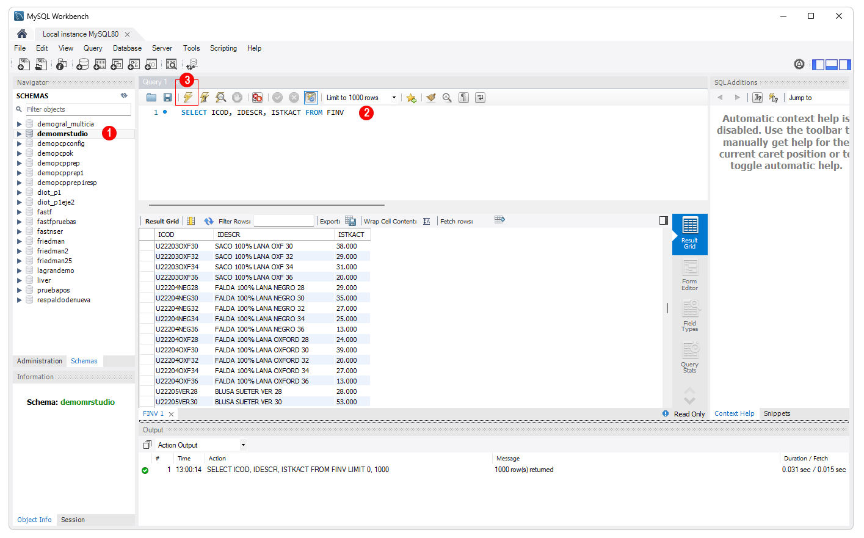This screenshot has width=864, height=538.
Task: Open find panel magnifier icon in editor
Action: (x=447, y=98)
